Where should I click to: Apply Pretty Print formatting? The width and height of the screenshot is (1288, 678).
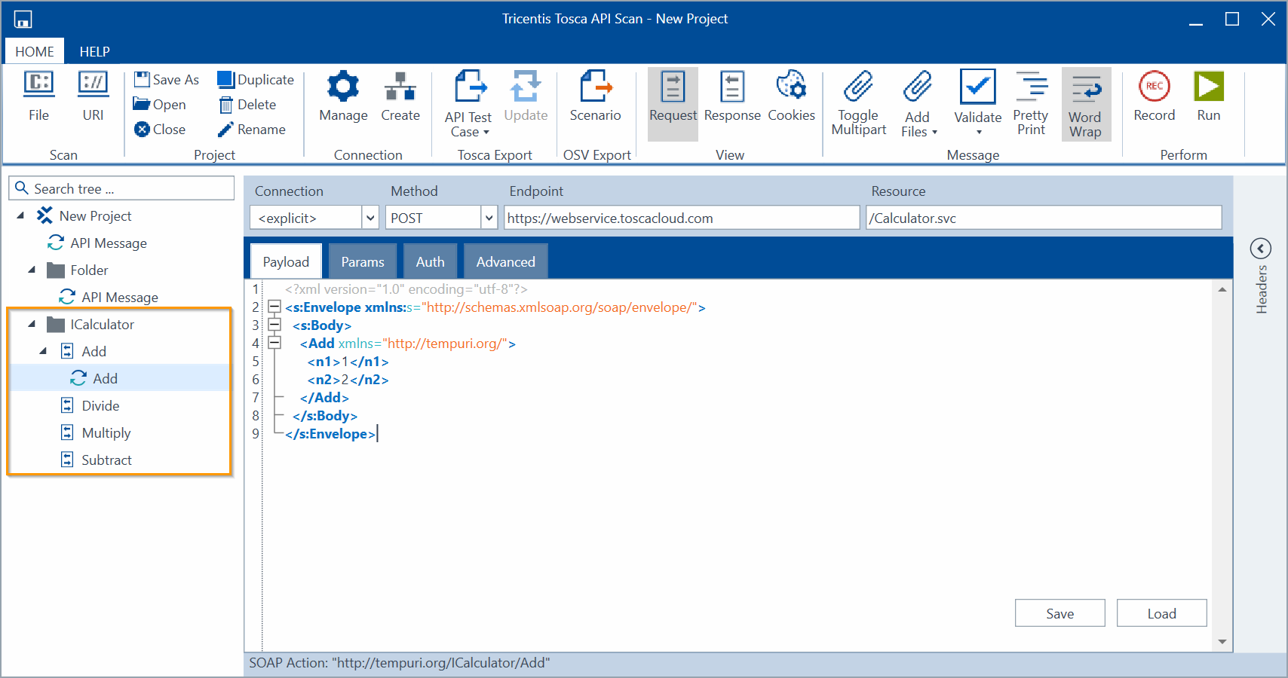click(x=1031, y=87)
